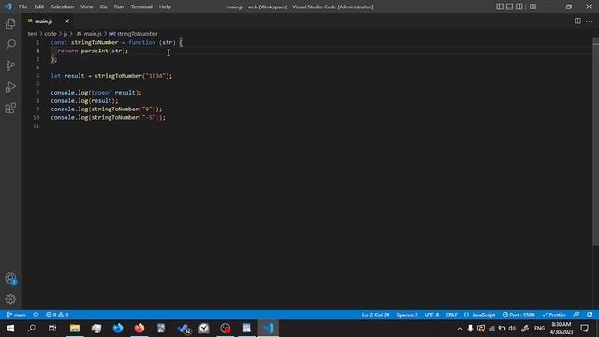Show hidden system tray icons
This screenshot has height=337, width=599.
pyautogui.click(x=460, y=329)
